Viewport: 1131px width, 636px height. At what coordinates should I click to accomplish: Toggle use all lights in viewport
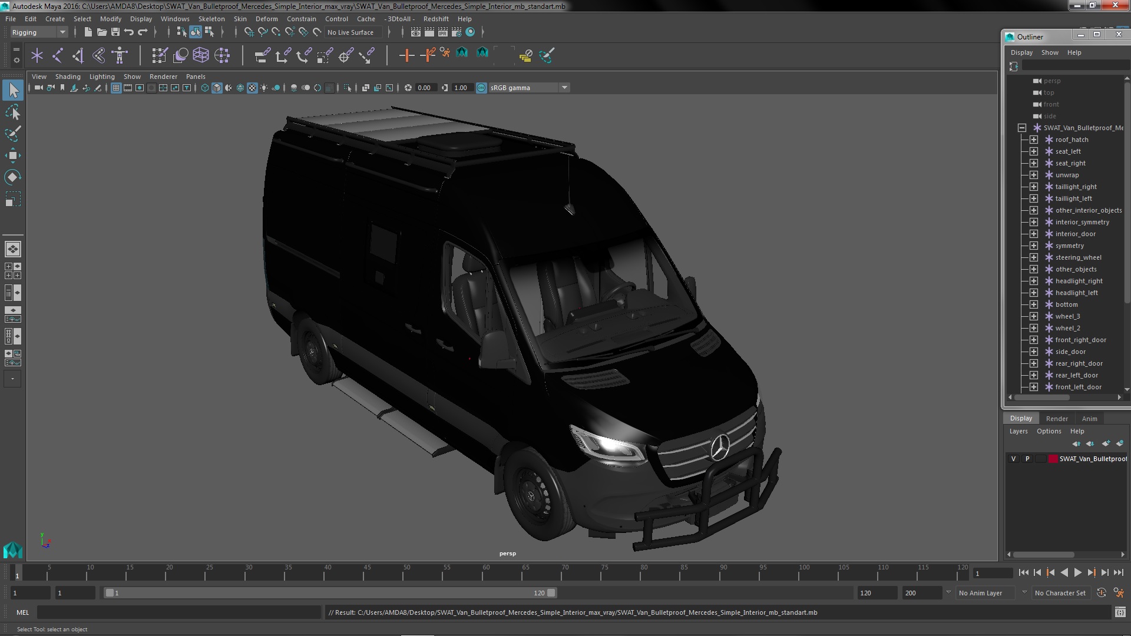[264, 88]
